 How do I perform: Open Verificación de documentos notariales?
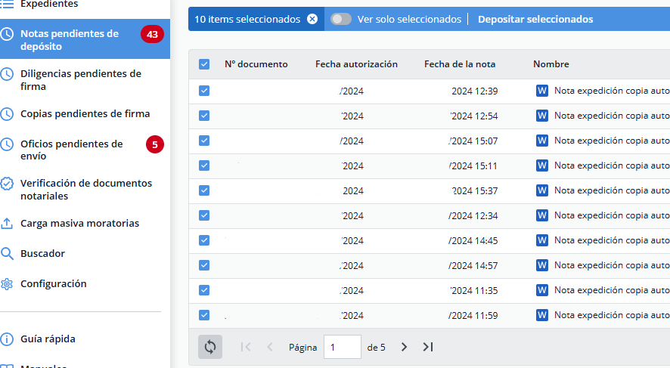(85, 190)
